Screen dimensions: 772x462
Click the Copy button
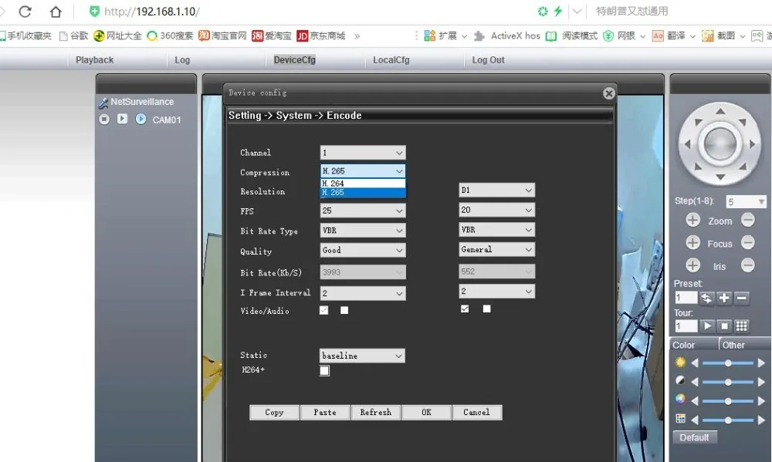click(274, 413)
